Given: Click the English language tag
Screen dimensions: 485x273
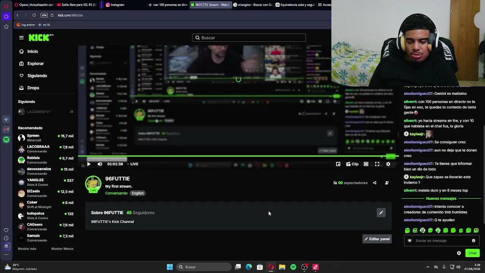Looking at the screenshot, I should point(138,193).
